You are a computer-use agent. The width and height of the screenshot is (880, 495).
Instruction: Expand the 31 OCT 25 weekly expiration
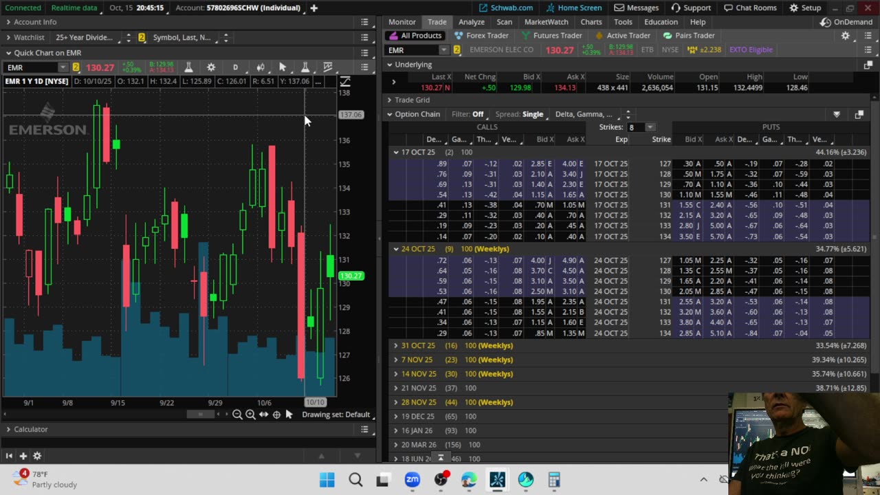[x=395, y=345]
